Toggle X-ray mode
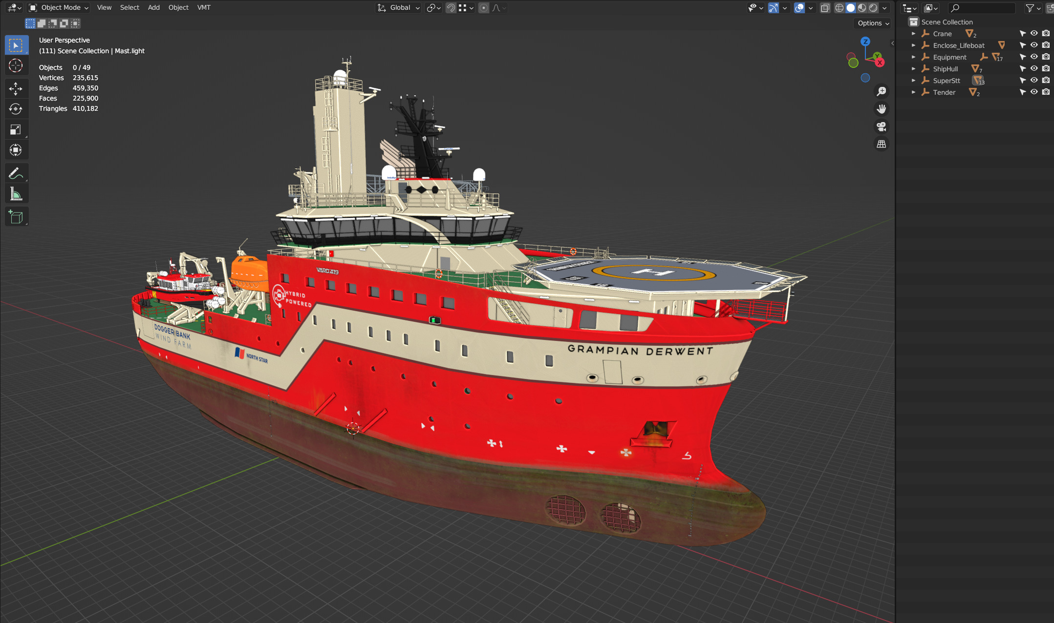 coord(825,8)
